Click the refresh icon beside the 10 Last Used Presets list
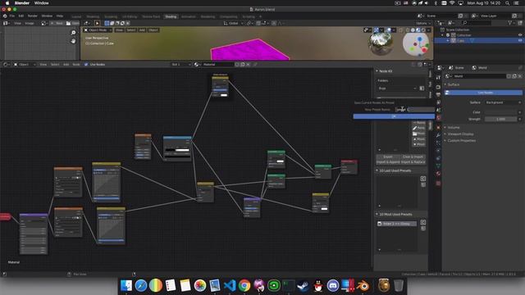 click(x=423, y=179)
